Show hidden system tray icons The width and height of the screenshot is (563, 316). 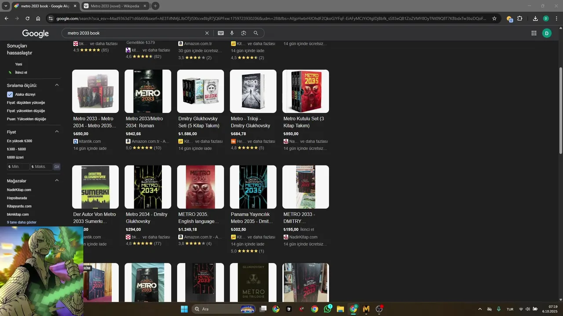tap(480, 309)
